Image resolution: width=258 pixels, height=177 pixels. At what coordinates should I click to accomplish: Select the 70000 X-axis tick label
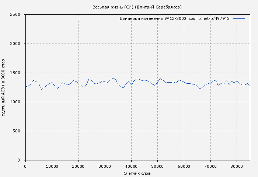210,167
